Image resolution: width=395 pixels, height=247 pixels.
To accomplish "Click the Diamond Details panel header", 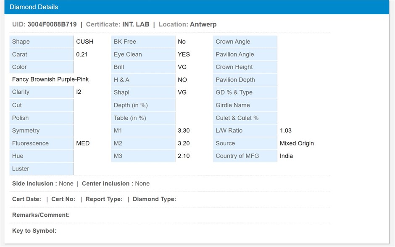I will coord(34,7).
